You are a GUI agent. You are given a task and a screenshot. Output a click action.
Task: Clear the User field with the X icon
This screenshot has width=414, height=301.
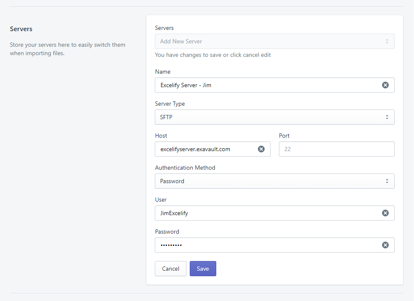[x=385, y=213]
